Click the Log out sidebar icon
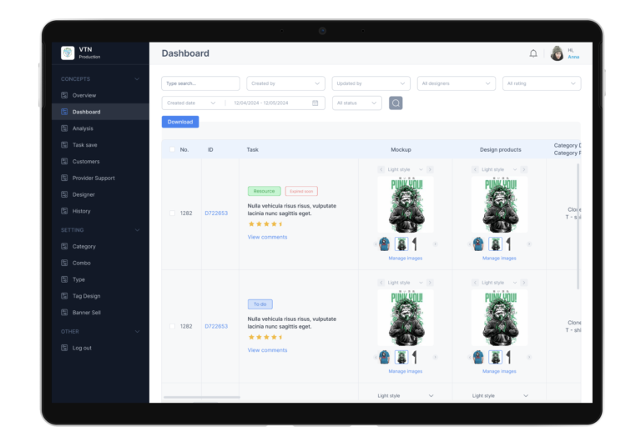Screen dimensions: 641x447 [64, 348]
